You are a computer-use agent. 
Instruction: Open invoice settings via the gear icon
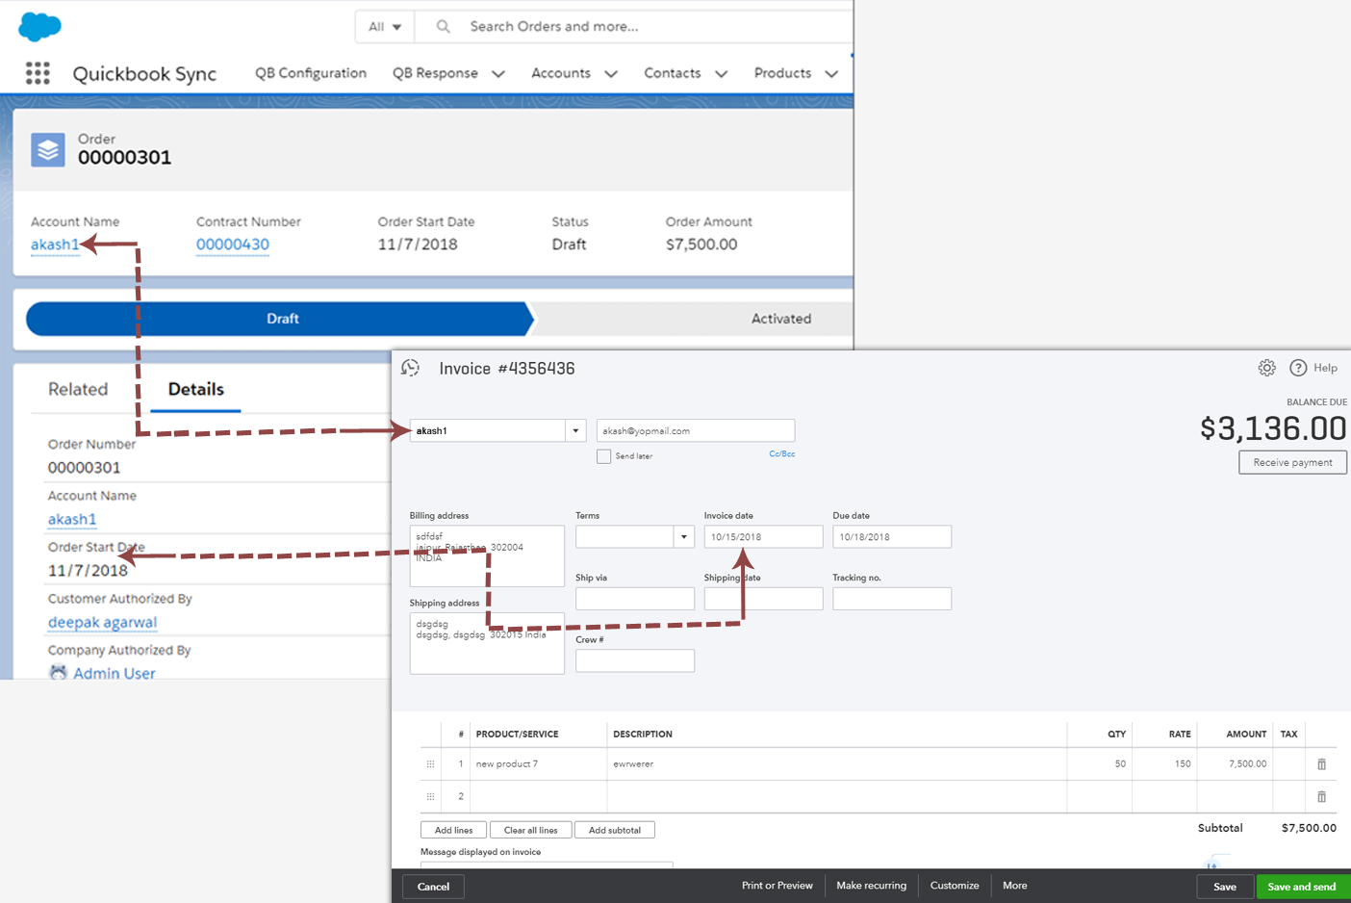1266,367
